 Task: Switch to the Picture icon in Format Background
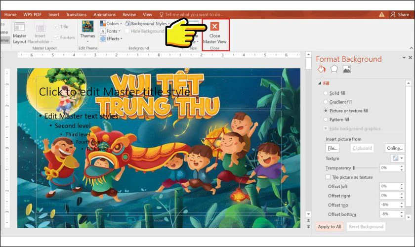point(347,69)
